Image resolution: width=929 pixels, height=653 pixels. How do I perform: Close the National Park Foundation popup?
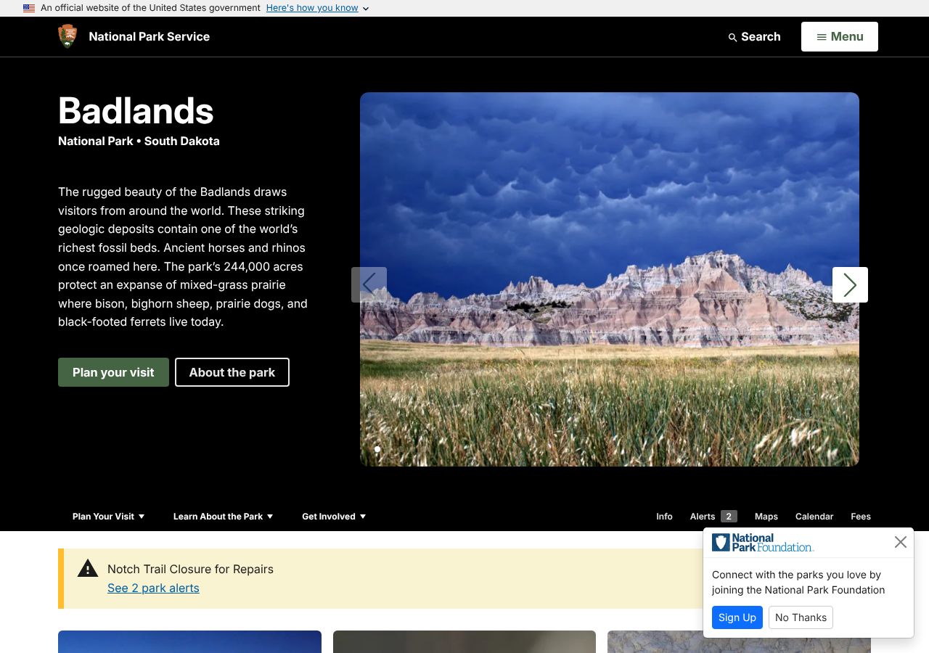901,542
